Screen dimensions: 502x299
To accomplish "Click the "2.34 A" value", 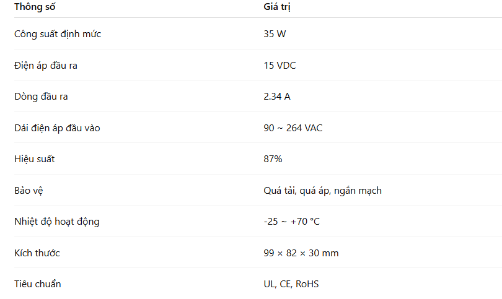I will click(x=277, y=97).
